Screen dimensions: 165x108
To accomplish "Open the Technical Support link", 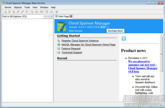I will tap(72, 52).
